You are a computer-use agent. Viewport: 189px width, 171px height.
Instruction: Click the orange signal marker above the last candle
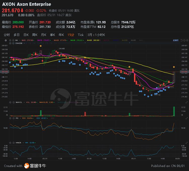click(174, 67)
